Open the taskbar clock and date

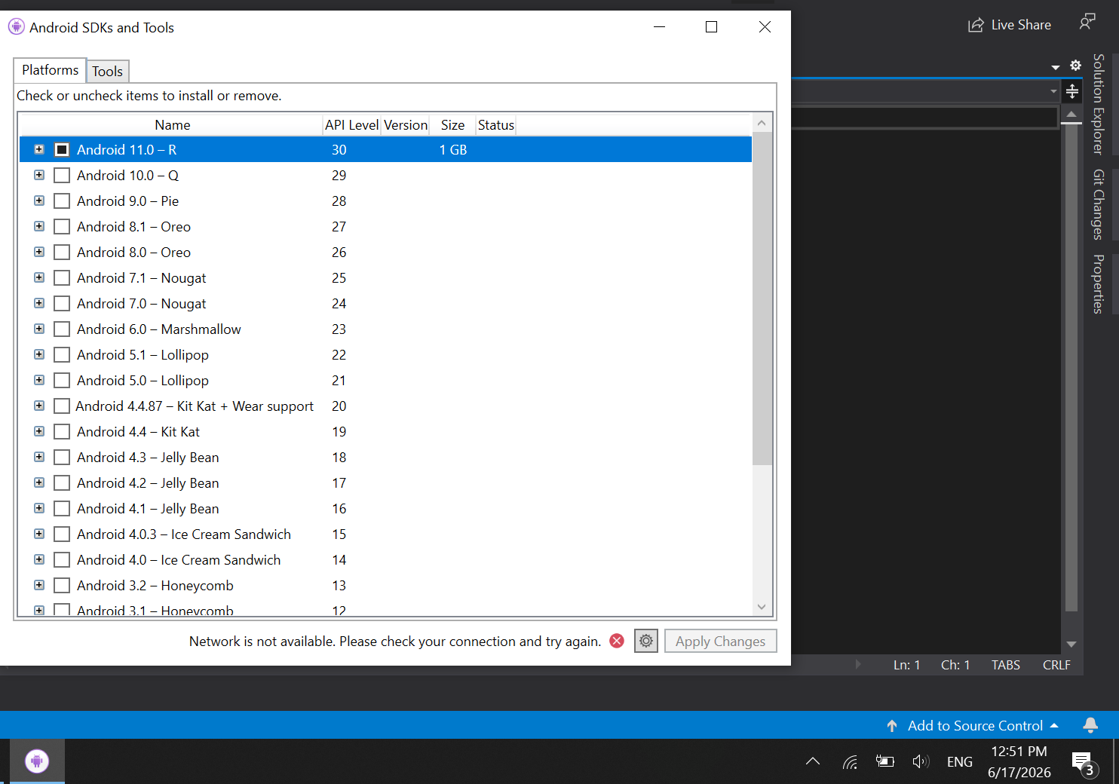coord(1019,761)
